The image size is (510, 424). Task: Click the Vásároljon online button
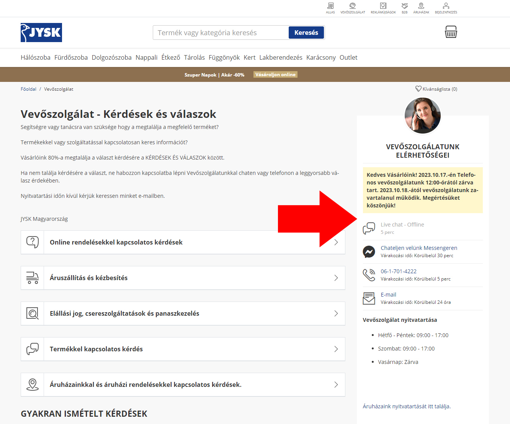point(275,75)
